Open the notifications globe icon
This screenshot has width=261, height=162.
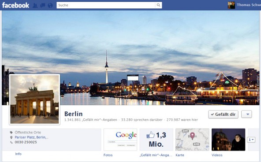point(50,5)
